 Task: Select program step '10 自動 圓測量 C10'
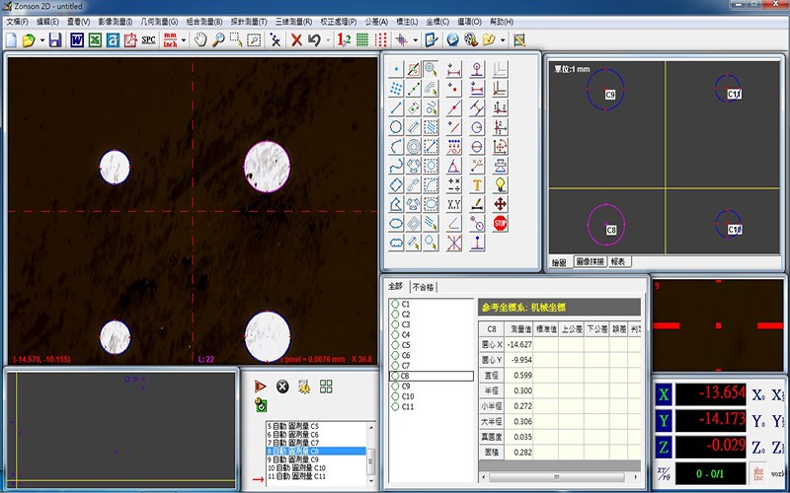pyautogui.click(x=316, y=467)
